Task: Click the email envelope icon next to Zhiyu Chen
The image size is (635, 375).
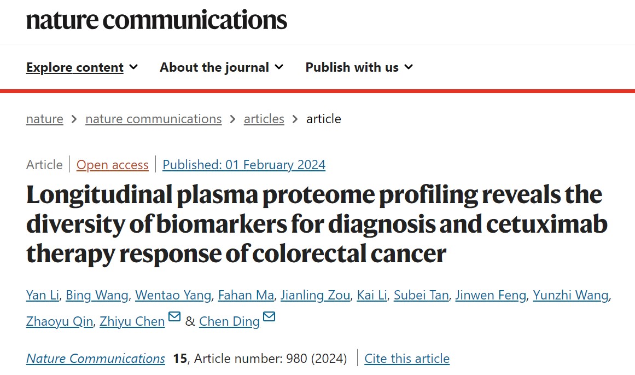Action: [x=174, y=316]
